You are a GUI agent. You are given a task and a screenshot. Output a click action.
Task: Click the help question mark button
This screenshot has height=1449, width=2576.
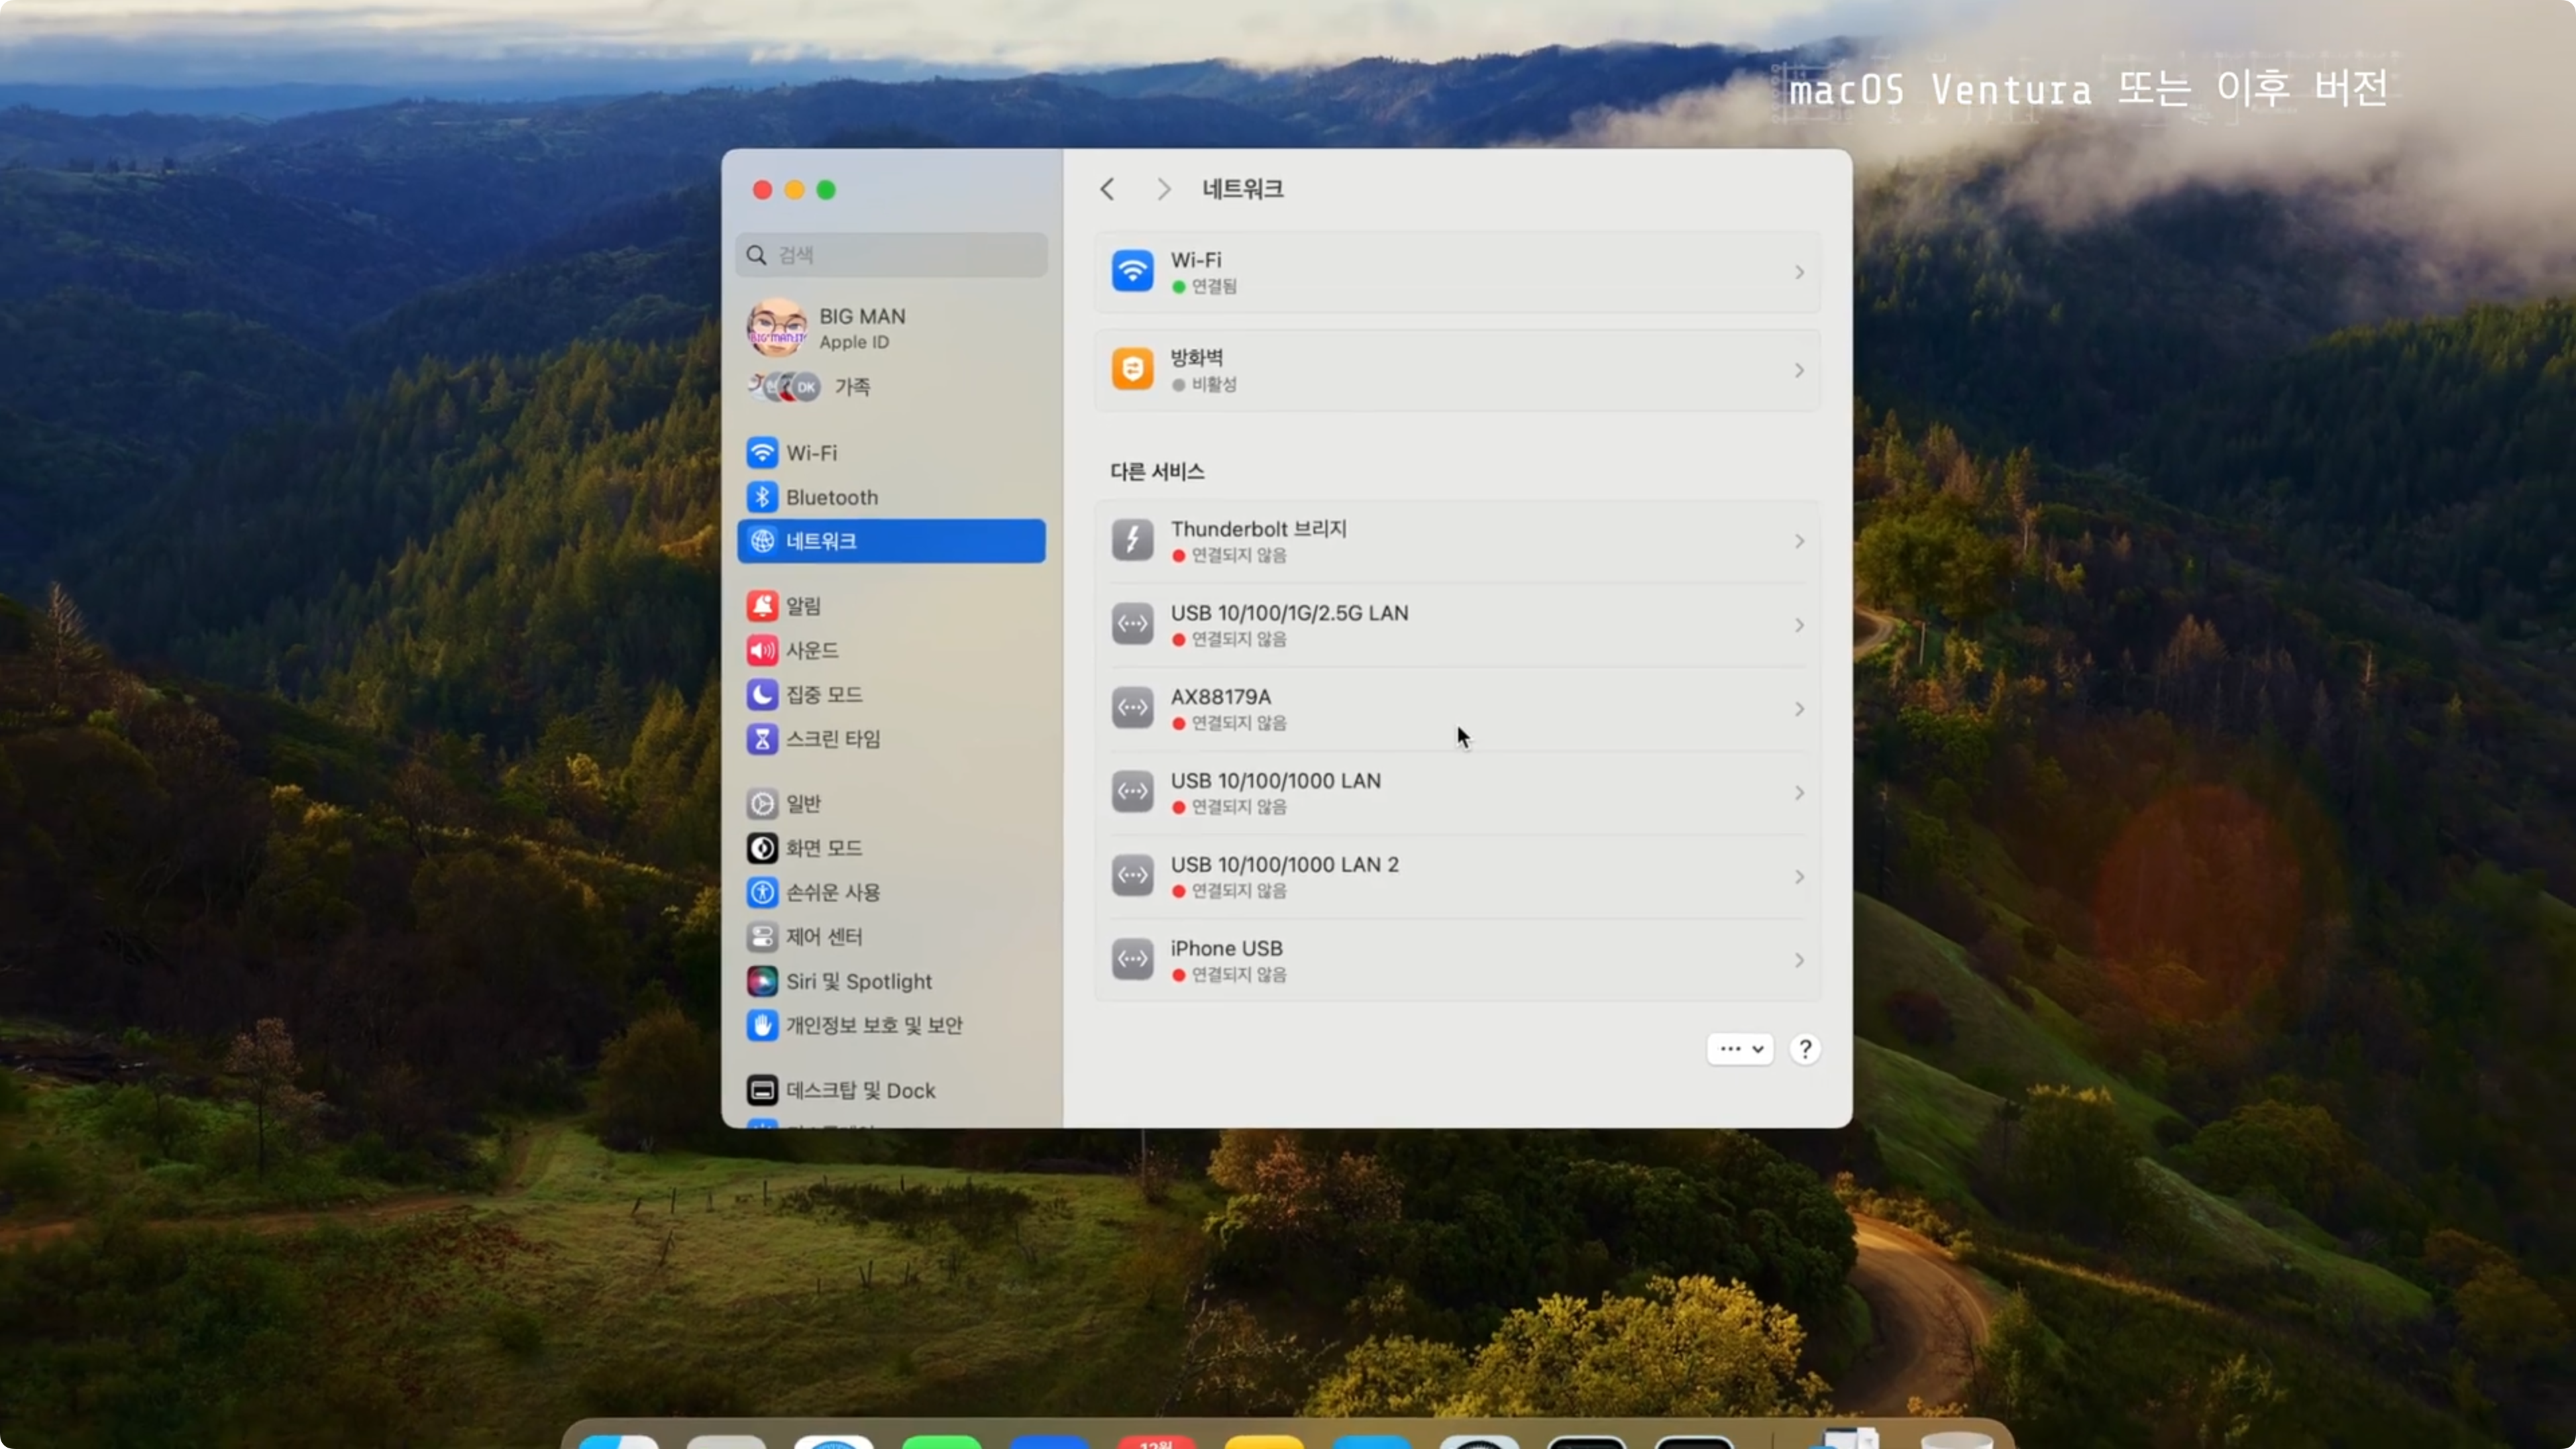pos(1804,1049)
